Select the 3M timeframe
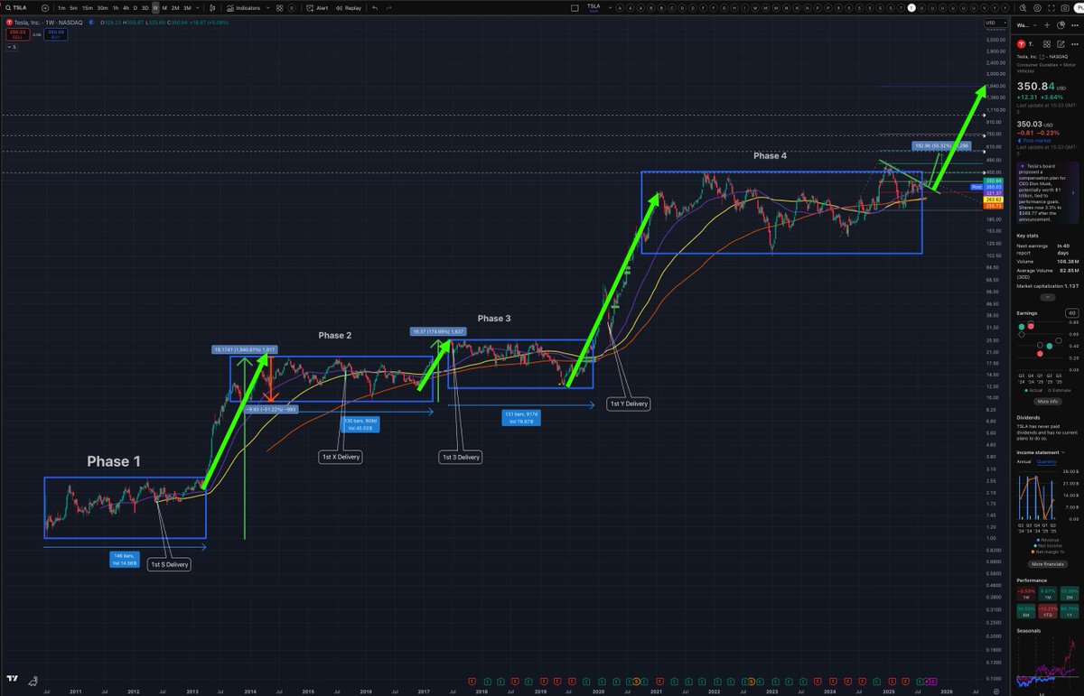 point(187,8)
